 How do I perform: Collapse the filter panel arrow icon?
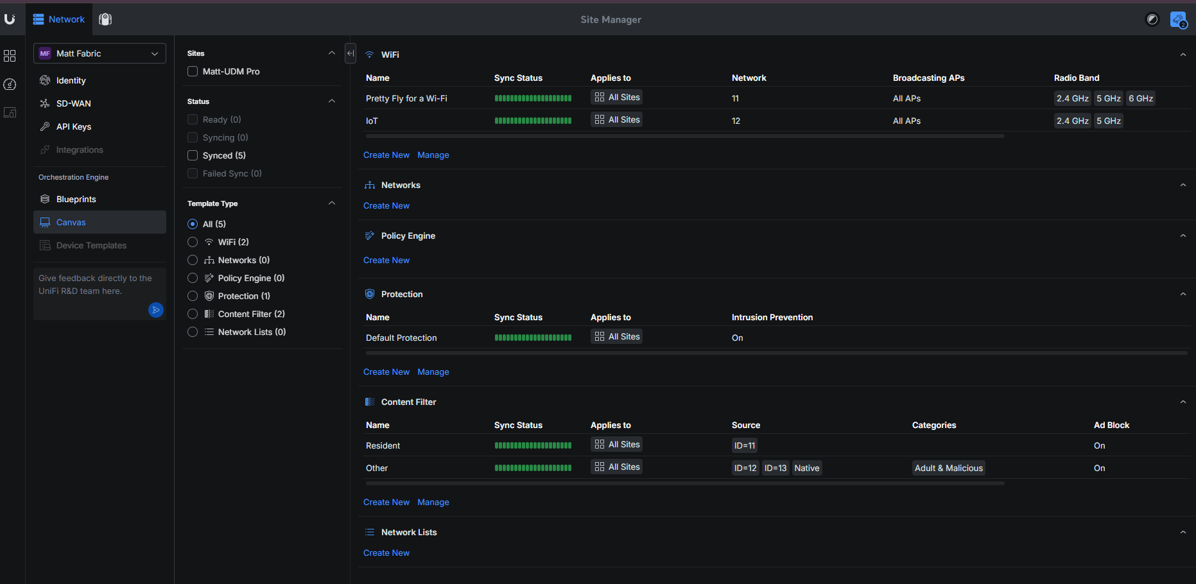point(351,53)
